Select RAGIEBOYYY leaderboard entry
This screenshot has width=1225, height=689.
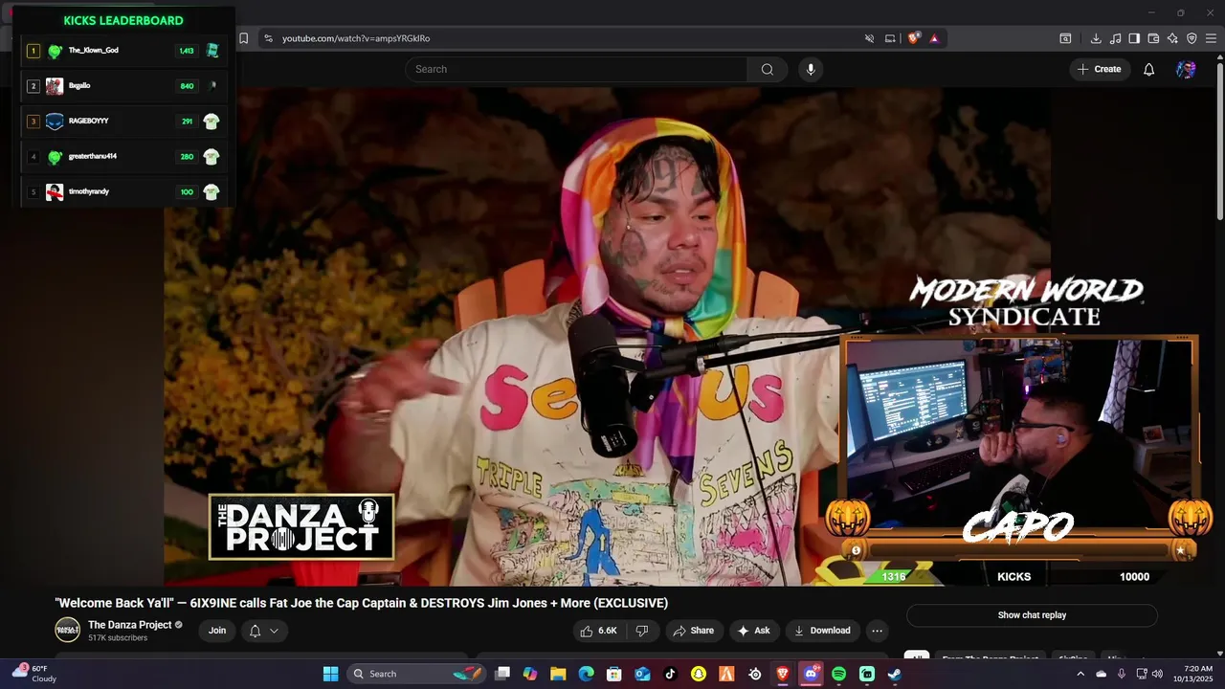(x=123, y=122)
